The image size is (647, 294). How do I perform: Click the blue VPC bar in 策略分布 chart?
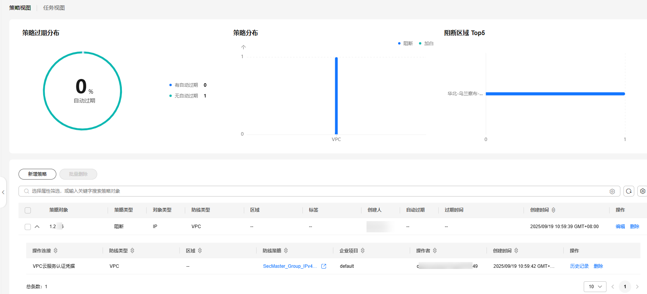(336, 96)
